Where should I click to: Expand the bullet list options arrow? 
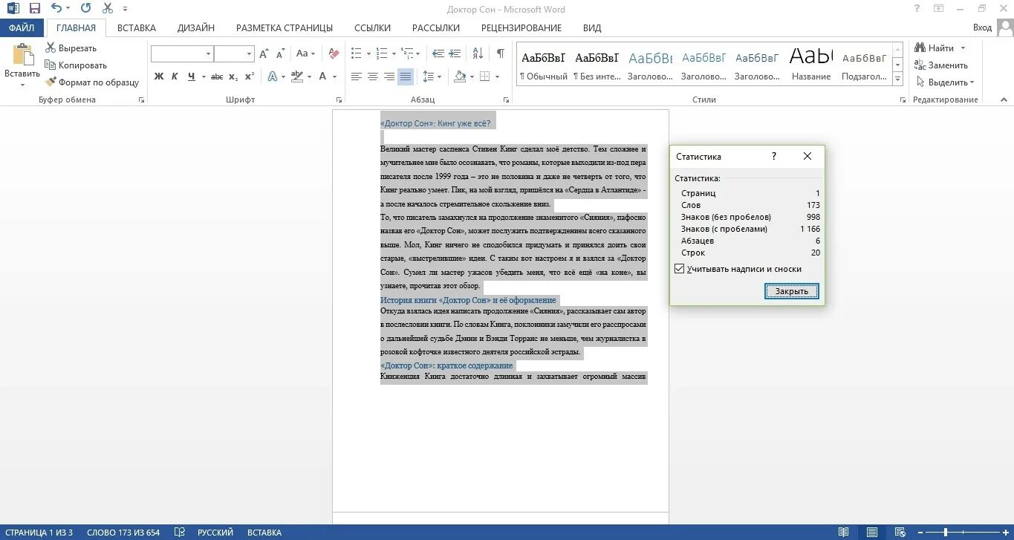tap(368, 53)
